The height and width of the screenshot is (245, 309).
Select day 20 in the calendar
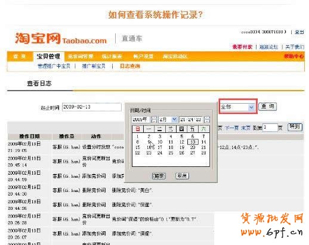[x=193, y=147]
